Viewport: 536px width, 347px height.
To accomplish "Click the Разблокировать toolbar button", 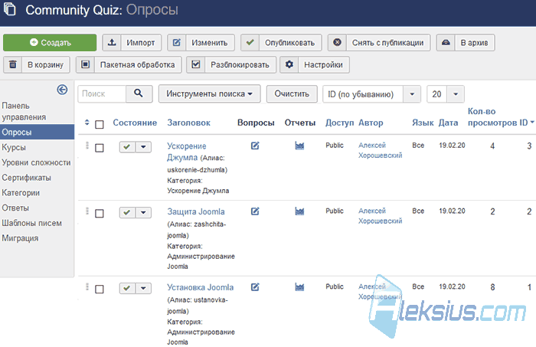I will coord(231,64).
